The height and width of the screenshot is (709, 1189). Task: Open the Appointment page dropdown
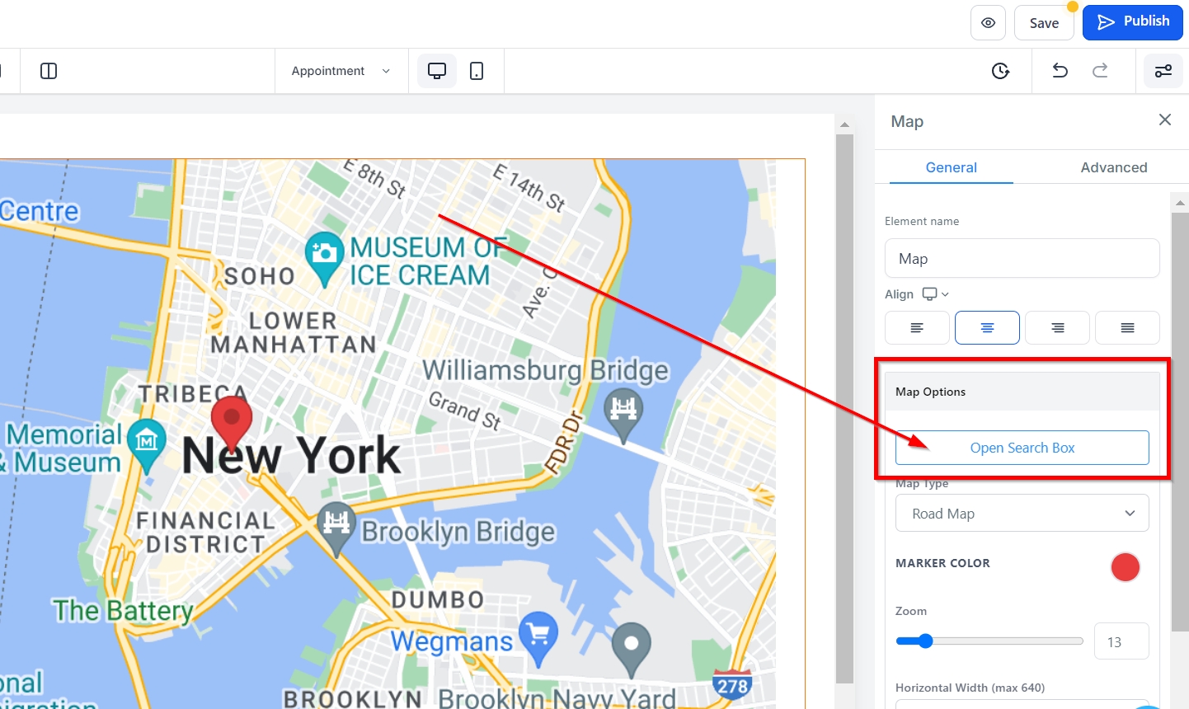point(341,71)
